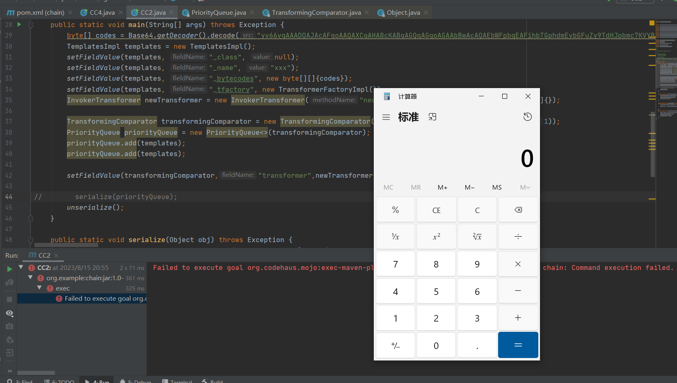
Task: Click the percent key in Calculator
Action: click(x=396, y=210)
